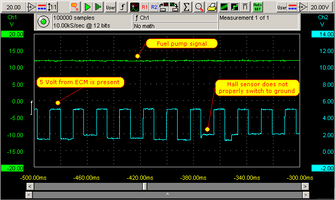Click the Ch1 range field showing 20.00

(x=14, y=7)
